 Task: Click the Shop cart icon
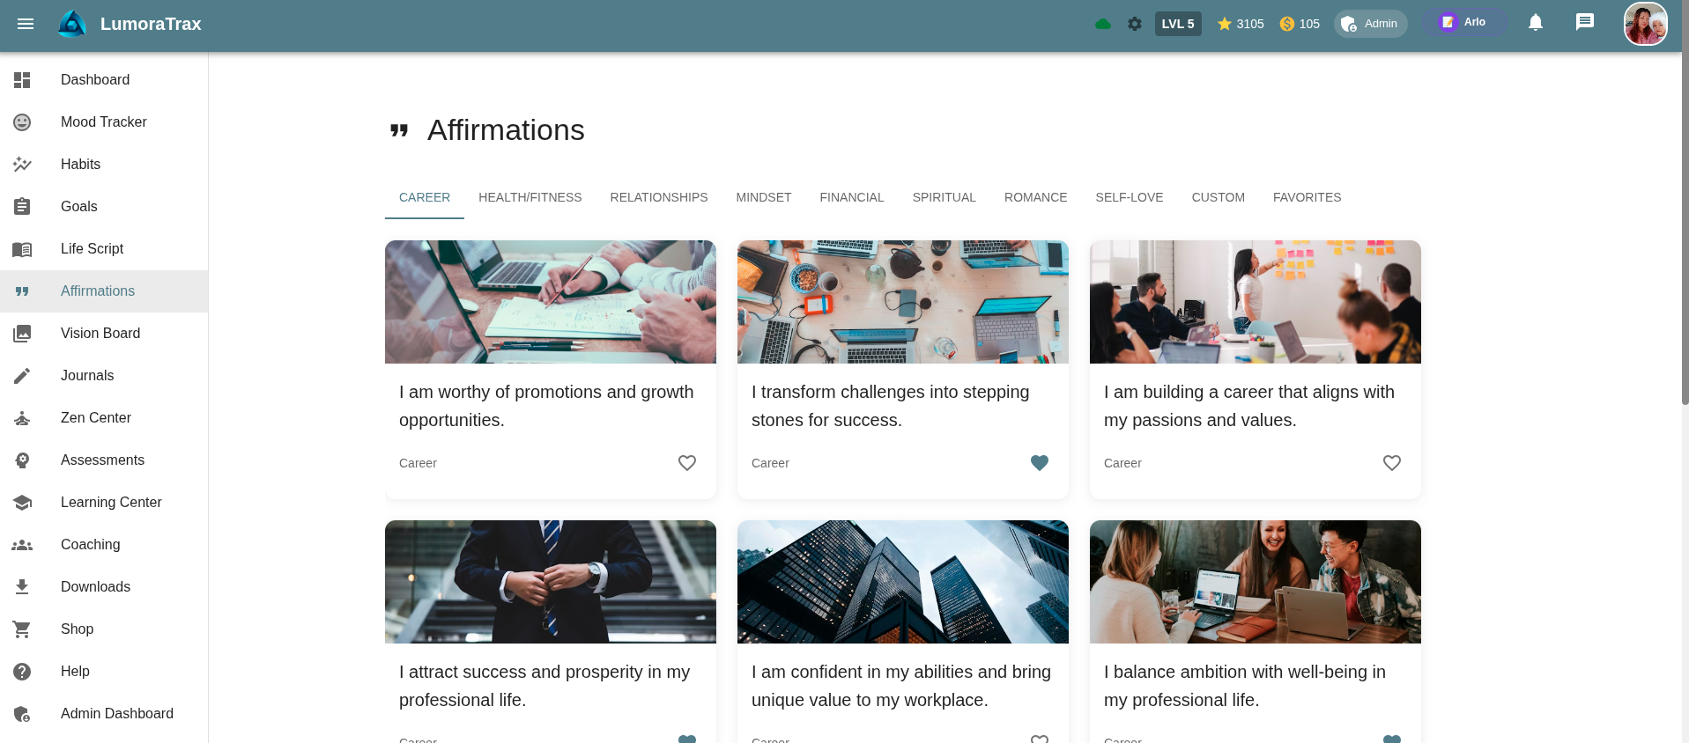[x=22, y=629]
